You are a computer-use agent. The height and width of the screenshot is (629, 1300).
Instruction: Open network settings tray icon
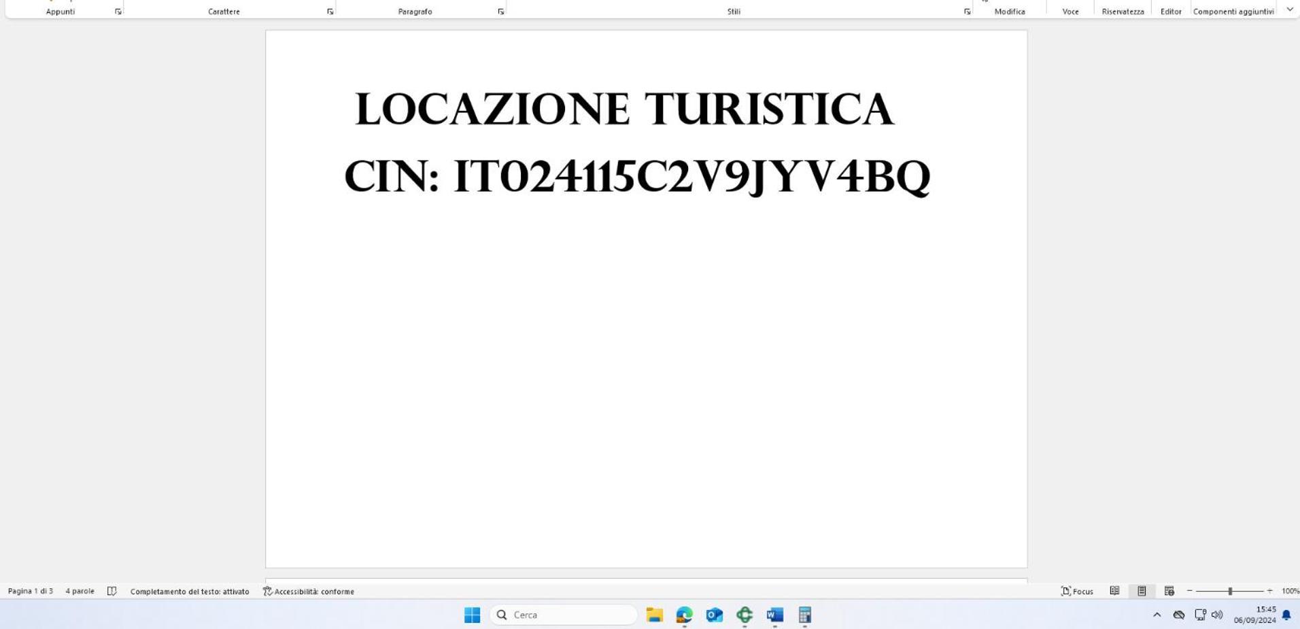pyautogui.click(x=1200, y=615)
